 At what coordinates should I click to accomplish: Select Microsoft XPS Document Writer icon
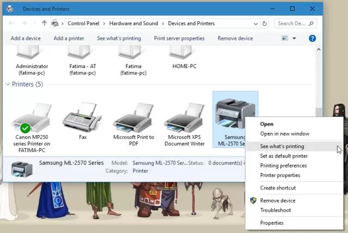[184, 118]
